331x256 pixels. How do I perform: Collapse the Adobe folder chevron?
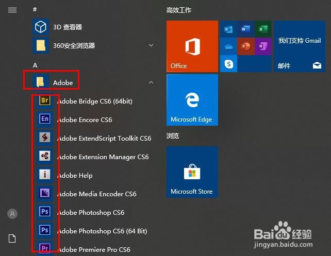pos(151,82)
